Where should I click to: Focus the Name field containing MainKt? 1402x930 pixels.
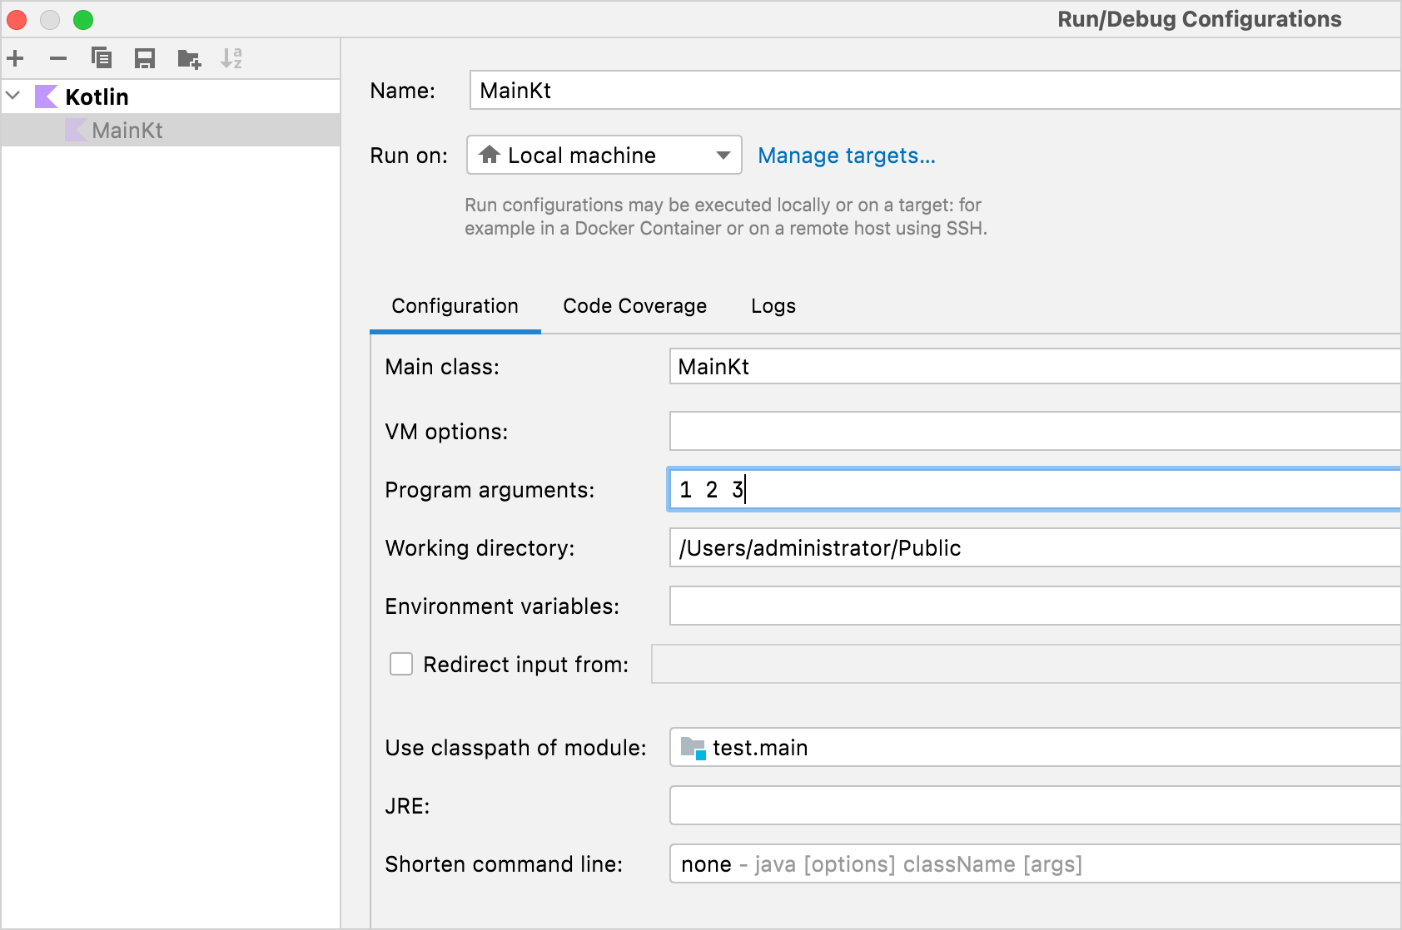coord(936,90)
